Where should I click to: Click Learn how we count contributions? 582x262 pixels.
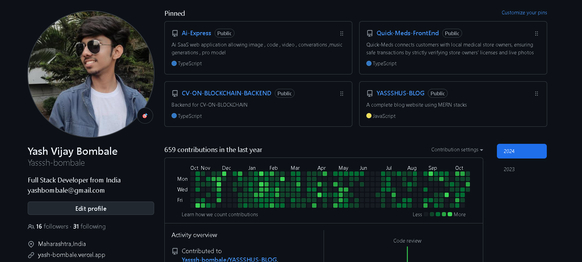coord(220,215)
